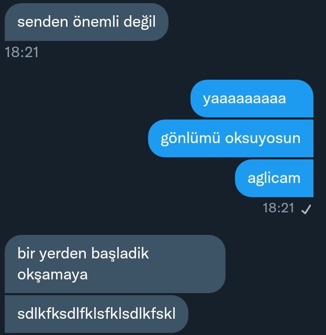Tap the 'sdlkfksdlfklsfklsdlkfskl' message bubble

click(96, 314)
